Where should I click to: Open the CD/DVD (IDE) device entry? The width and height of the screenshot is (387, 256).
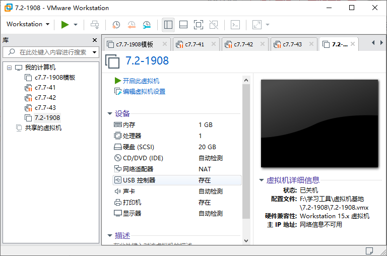click(177, 158)
